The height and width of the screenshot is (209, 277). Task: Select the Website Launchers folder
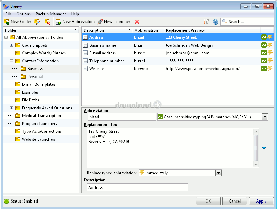[x=39, y=139]
